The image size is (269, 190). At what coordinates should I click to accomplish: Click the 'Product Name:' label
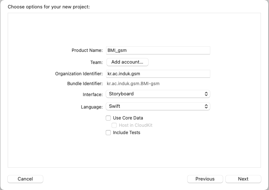tap(87, 50)
